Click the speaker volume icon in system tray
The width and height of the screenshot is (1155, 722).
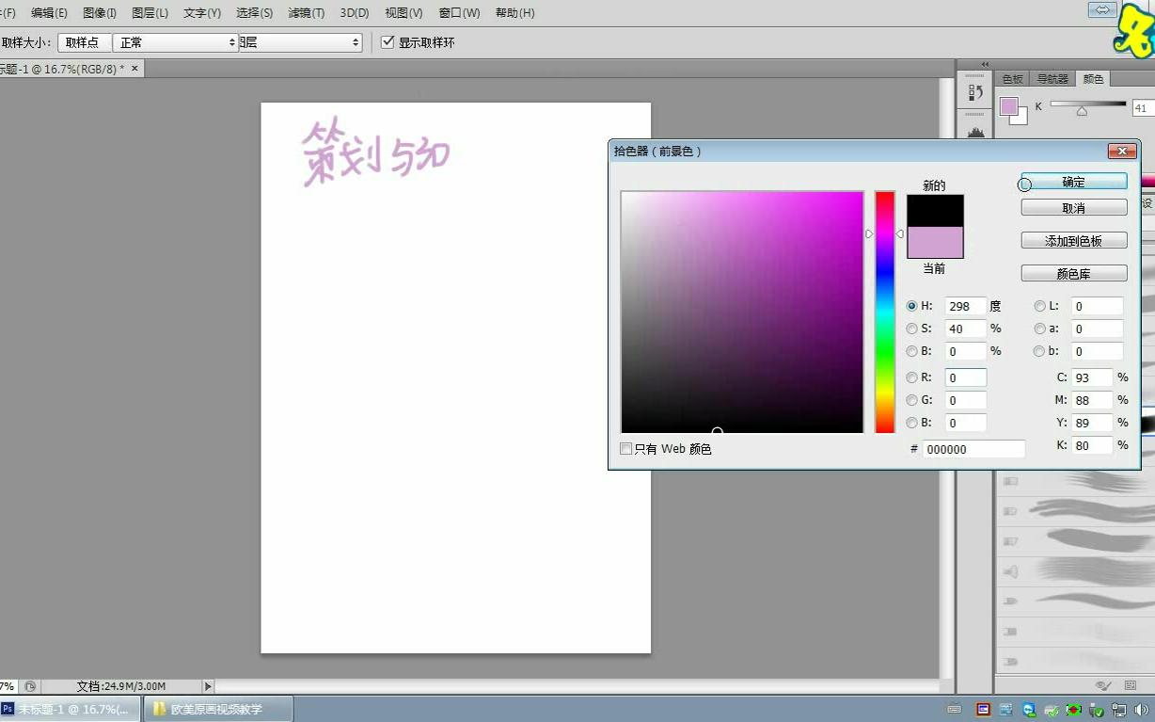tap(1141, 711)
